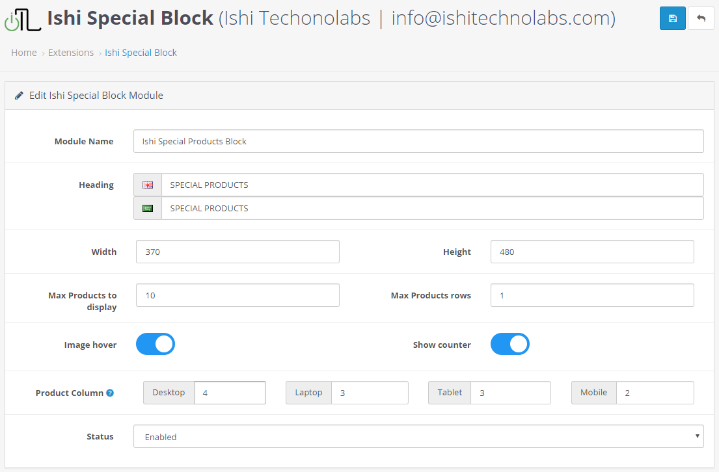Toggle the Image hover switch
719x472 pixels.
[156, 344]
